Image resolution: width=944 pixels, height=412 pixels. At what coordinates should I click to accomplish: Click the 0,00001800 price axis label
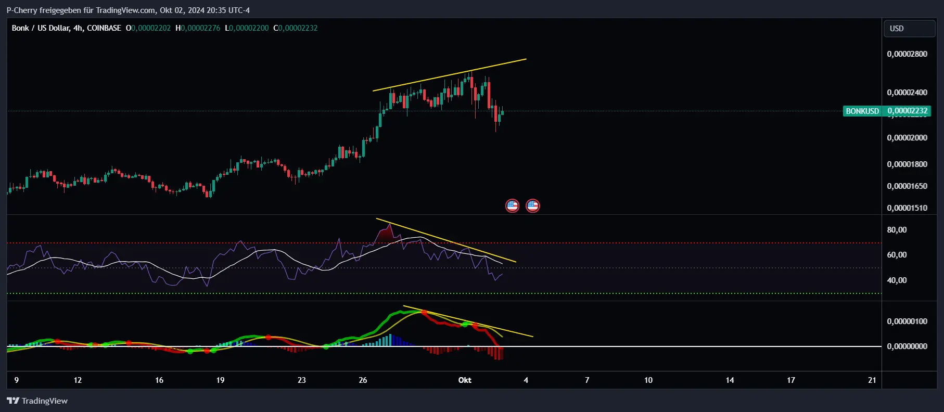coord(907,164)
